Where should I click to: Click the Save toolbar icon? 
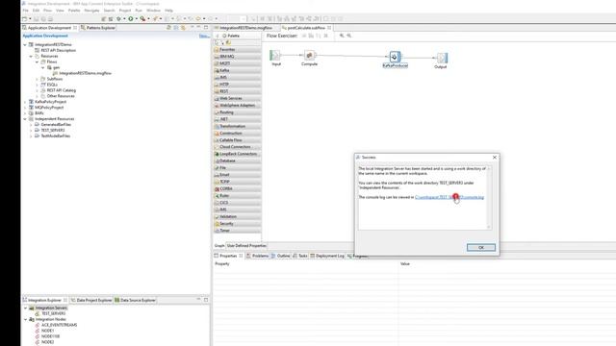(x=37, y=19)
